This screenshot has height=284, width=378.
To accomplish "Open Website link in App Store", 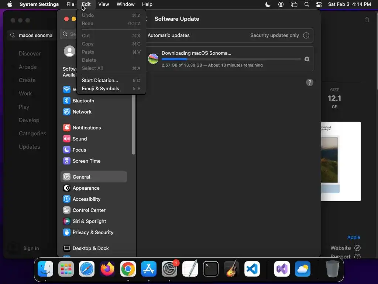I will point(346,248).
